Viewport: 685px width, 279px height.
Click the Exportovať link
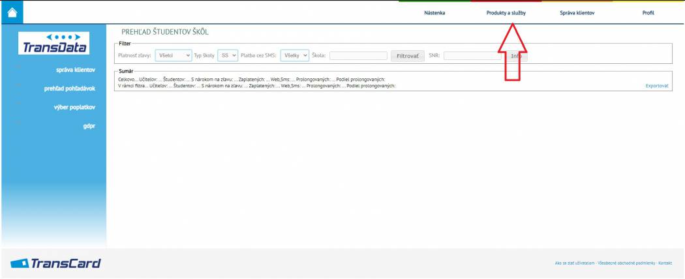[656, 86]
